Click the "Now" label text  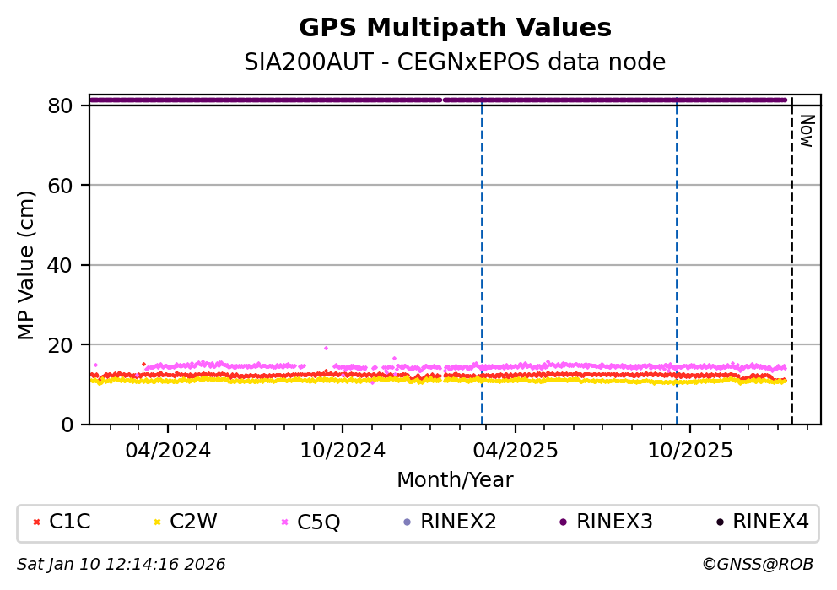(806, 131)
